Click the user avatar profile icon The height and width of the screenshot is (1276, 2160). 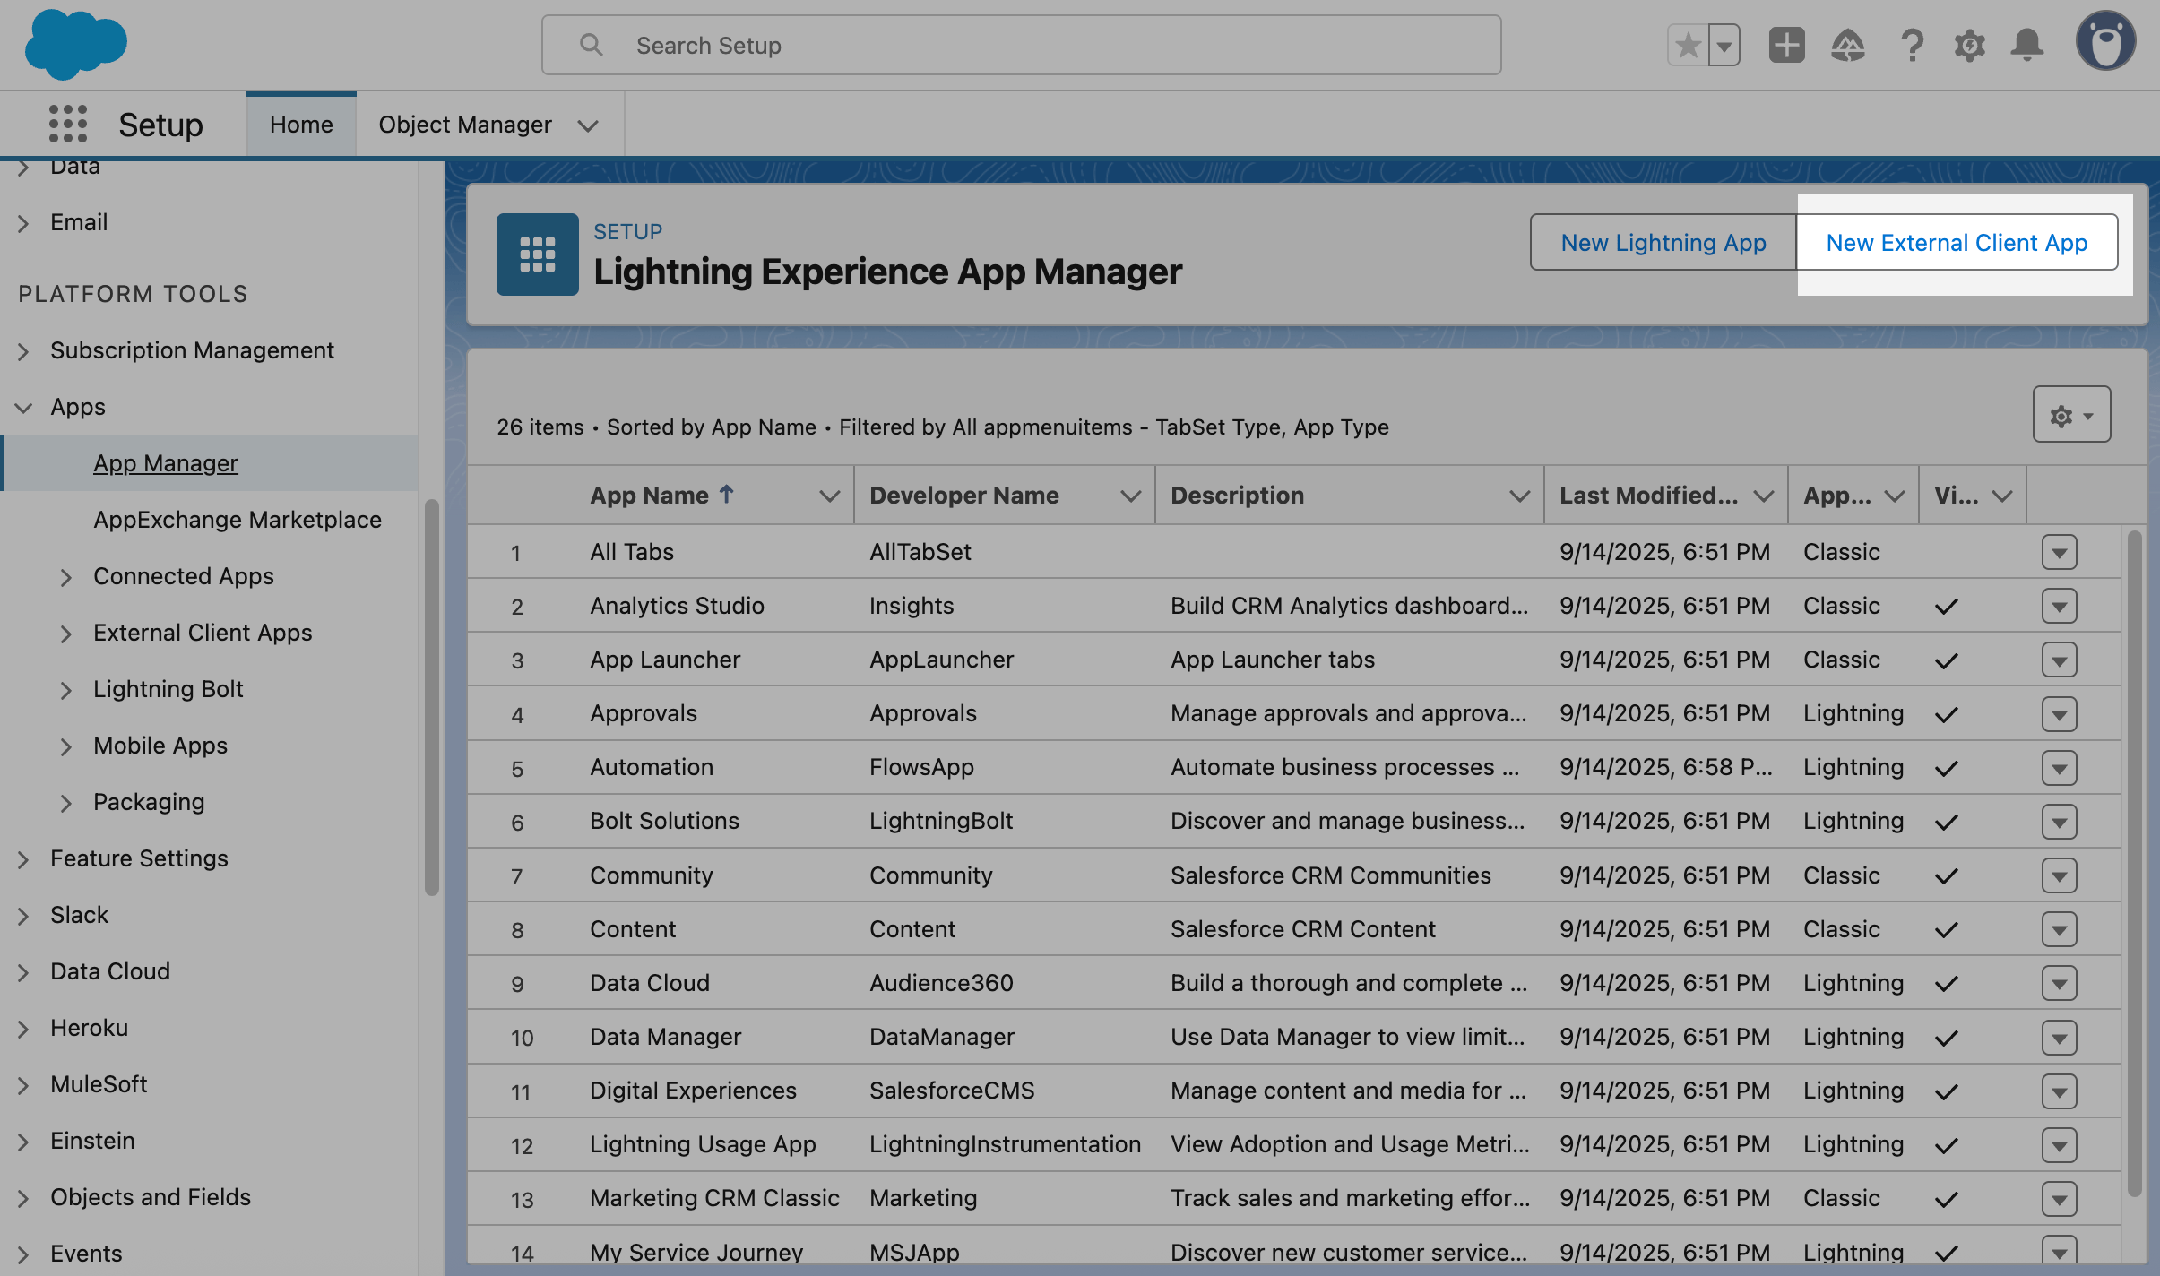tap(2105, 42)
